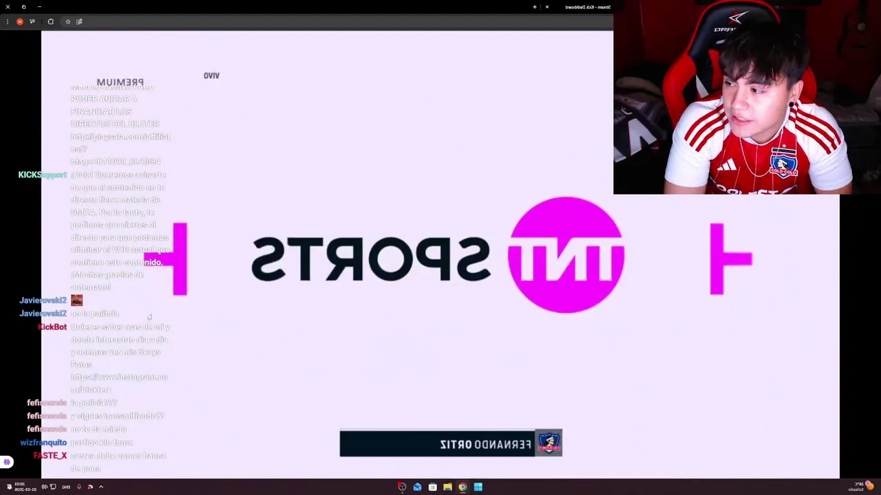Open the media control icon in Chrome toolbar

32,21
